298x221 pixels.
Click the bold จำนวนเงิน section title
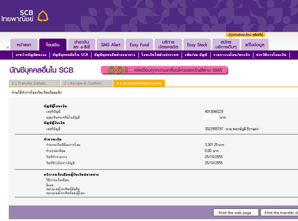(53, 139)
